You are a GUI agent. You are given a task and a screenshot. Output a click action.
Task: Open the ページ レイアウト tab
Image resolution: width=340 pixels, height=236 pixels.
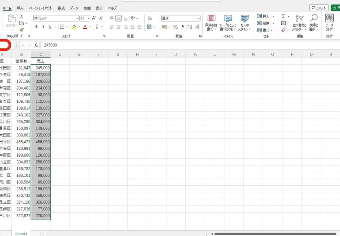click(x=41, y=8)
